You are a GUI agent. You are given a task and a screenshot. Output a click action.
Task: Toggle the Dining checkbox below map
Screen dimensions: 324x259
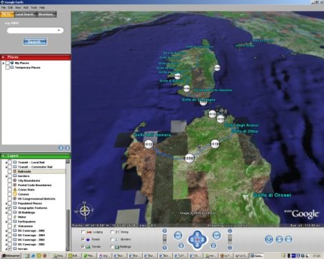[x=112, y=232]
